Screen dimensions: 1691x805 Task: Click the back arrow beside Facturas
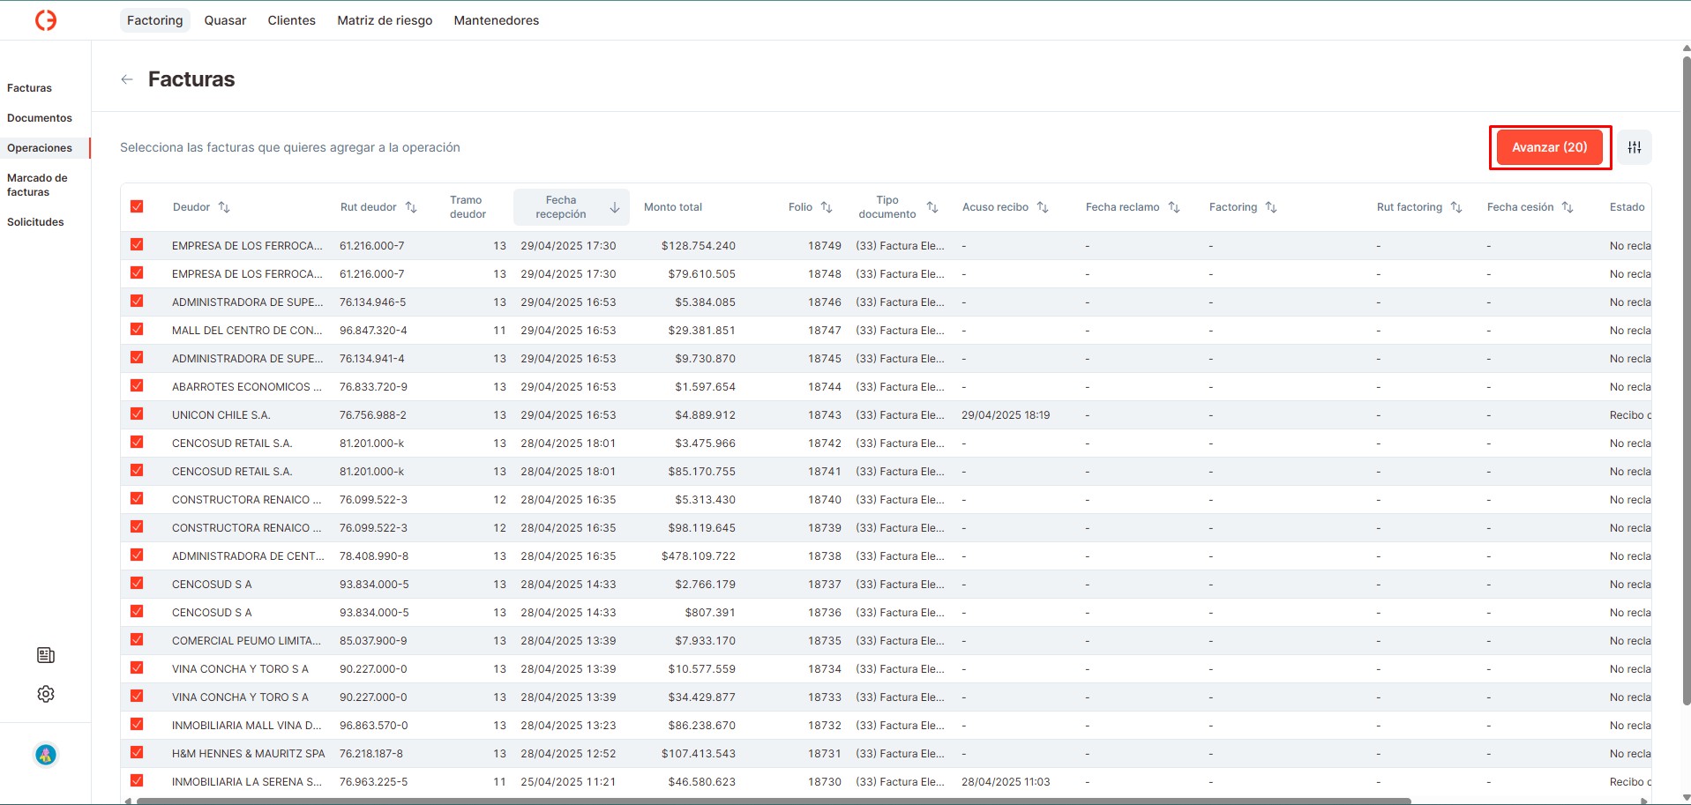click(127, 79)
